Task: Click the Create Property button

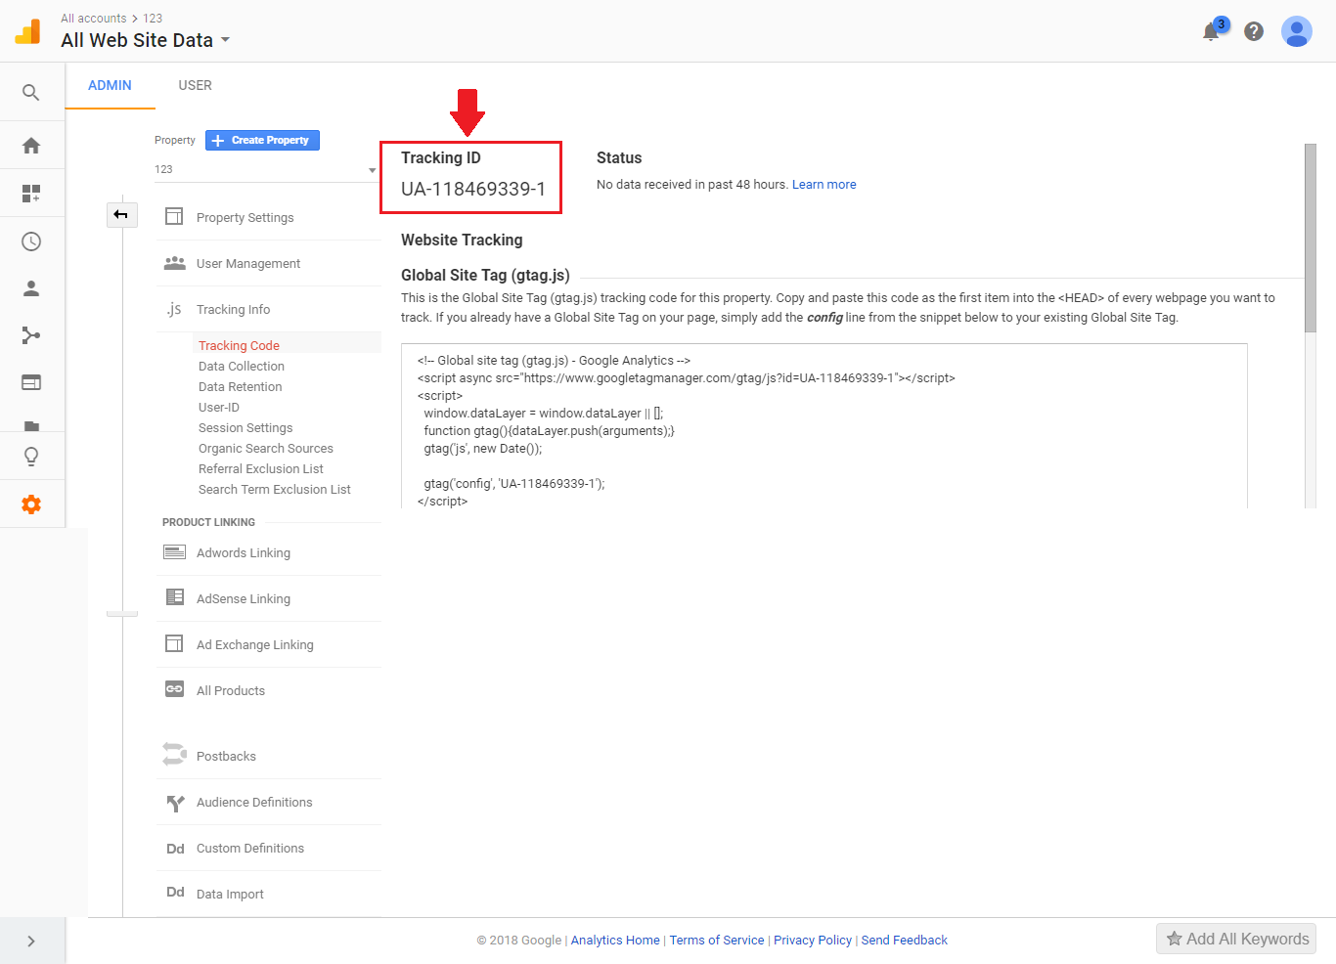Action: [262, 140]
